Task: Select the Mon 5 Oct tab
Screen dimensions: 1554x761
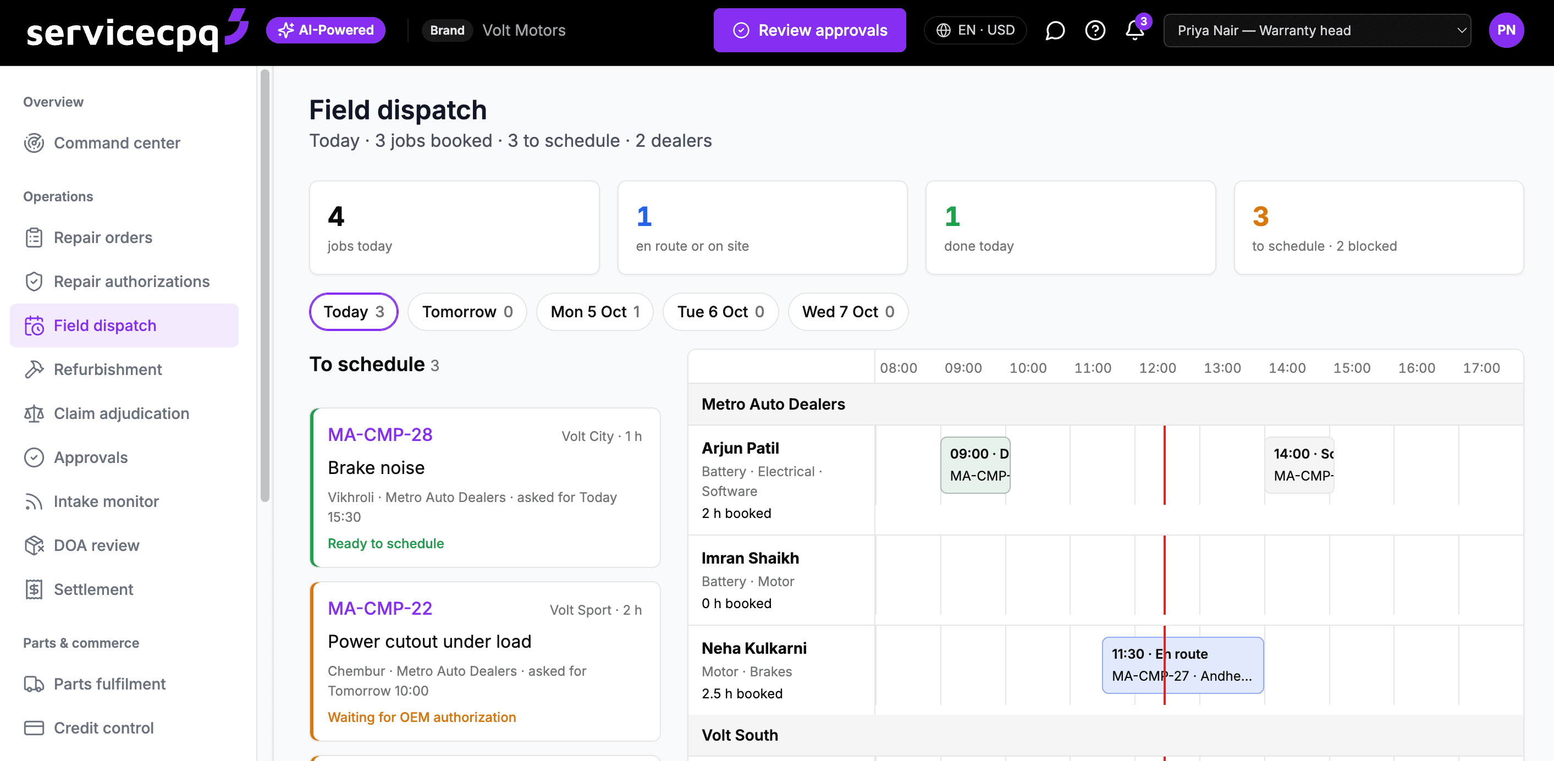Action: coord(594,312)
